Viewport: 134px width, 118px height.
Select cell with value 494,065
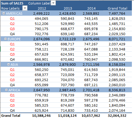tap(41, 19)
